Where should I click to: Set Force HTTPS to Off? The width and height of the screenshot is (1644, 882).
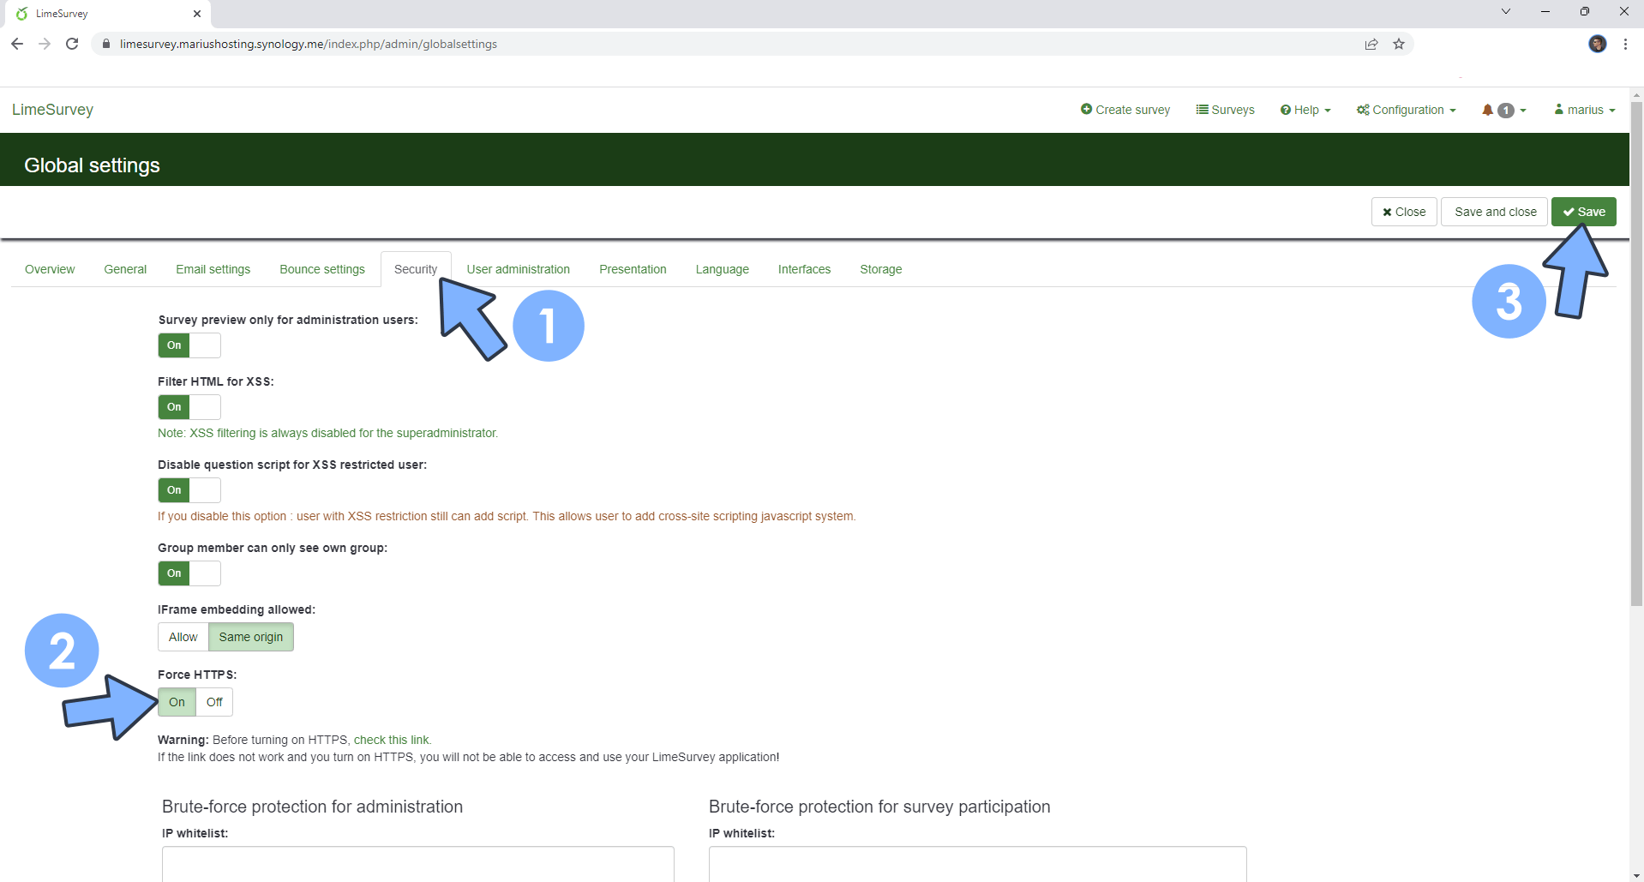click(x=214, y=702)
